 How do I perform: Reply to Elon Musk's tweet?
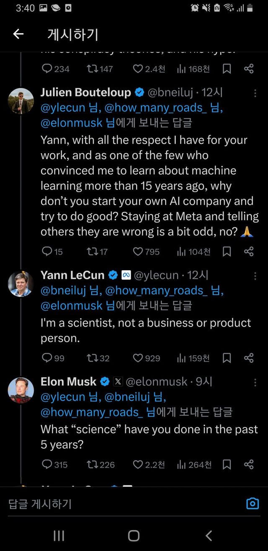tap(47, 464)
